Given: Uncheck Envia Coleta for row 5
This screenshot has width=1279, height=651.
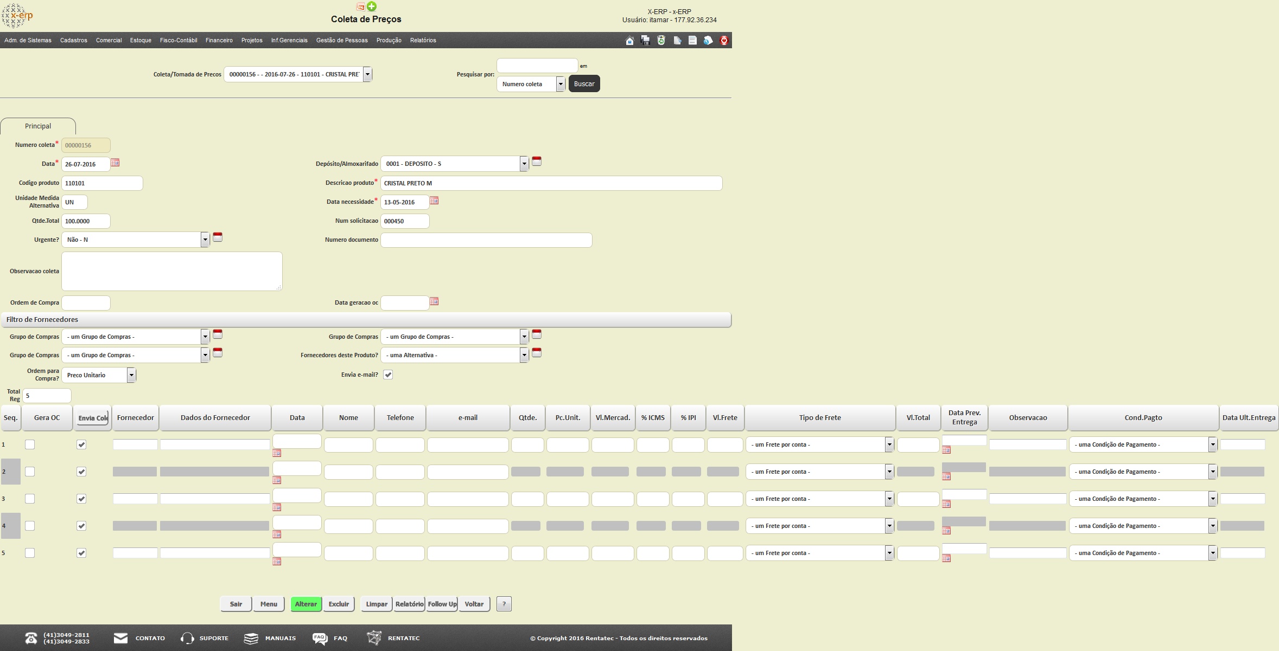Looking at the screenshot, I should [81, 553].
